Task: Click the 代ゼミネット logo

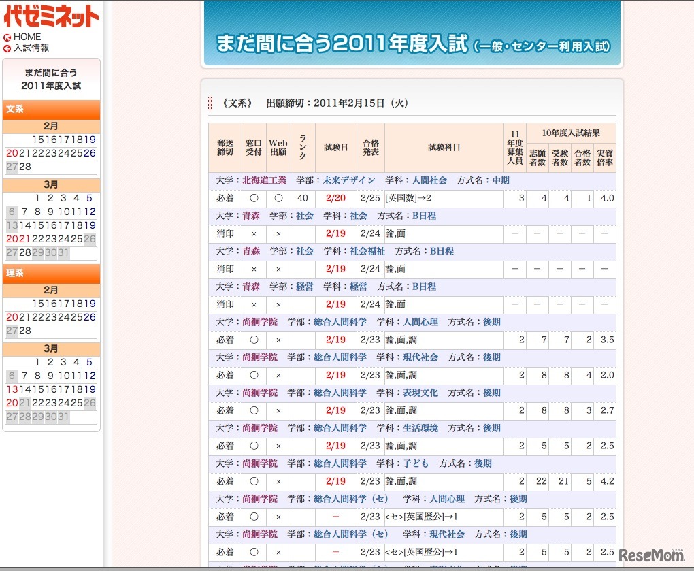Action: pos(51,16)
